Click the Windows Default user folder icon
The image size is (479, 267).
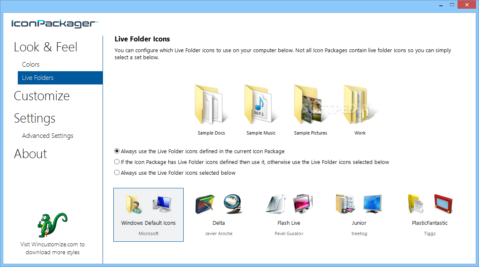click(134, 204)
